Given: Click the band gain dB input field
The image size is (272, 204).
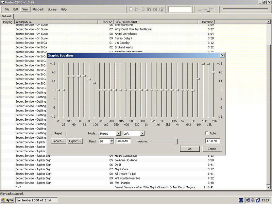Looking at the screenshot, I should pyautogui.click(x=123, y=141).
